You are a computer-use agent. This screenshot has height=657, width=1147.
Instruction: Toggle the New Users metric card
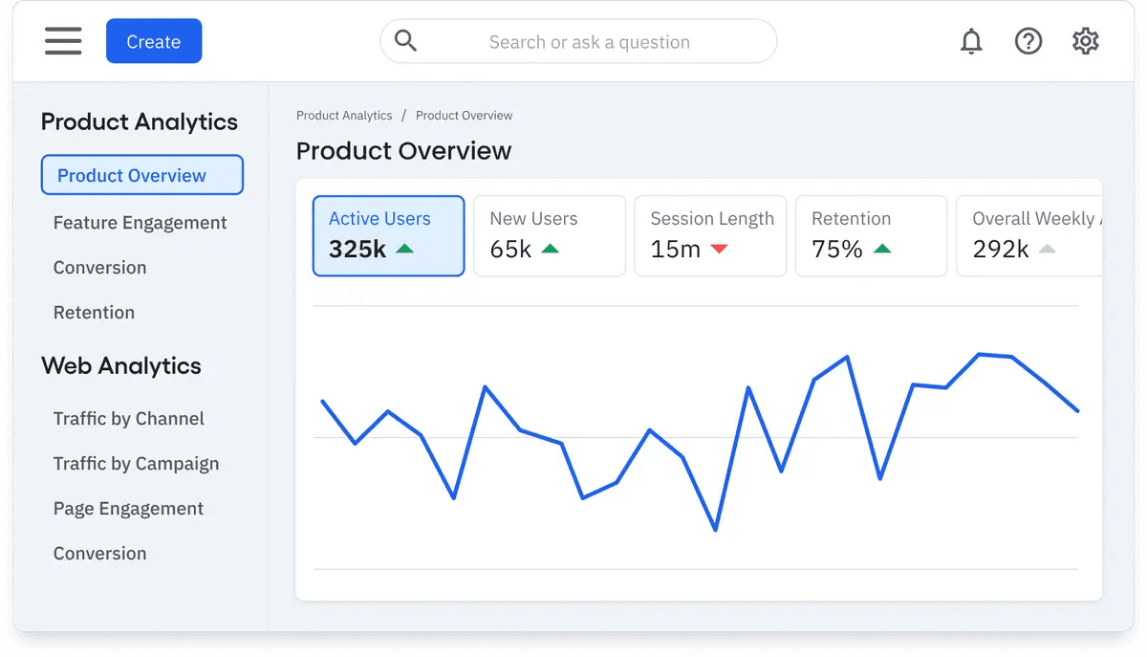549,235
